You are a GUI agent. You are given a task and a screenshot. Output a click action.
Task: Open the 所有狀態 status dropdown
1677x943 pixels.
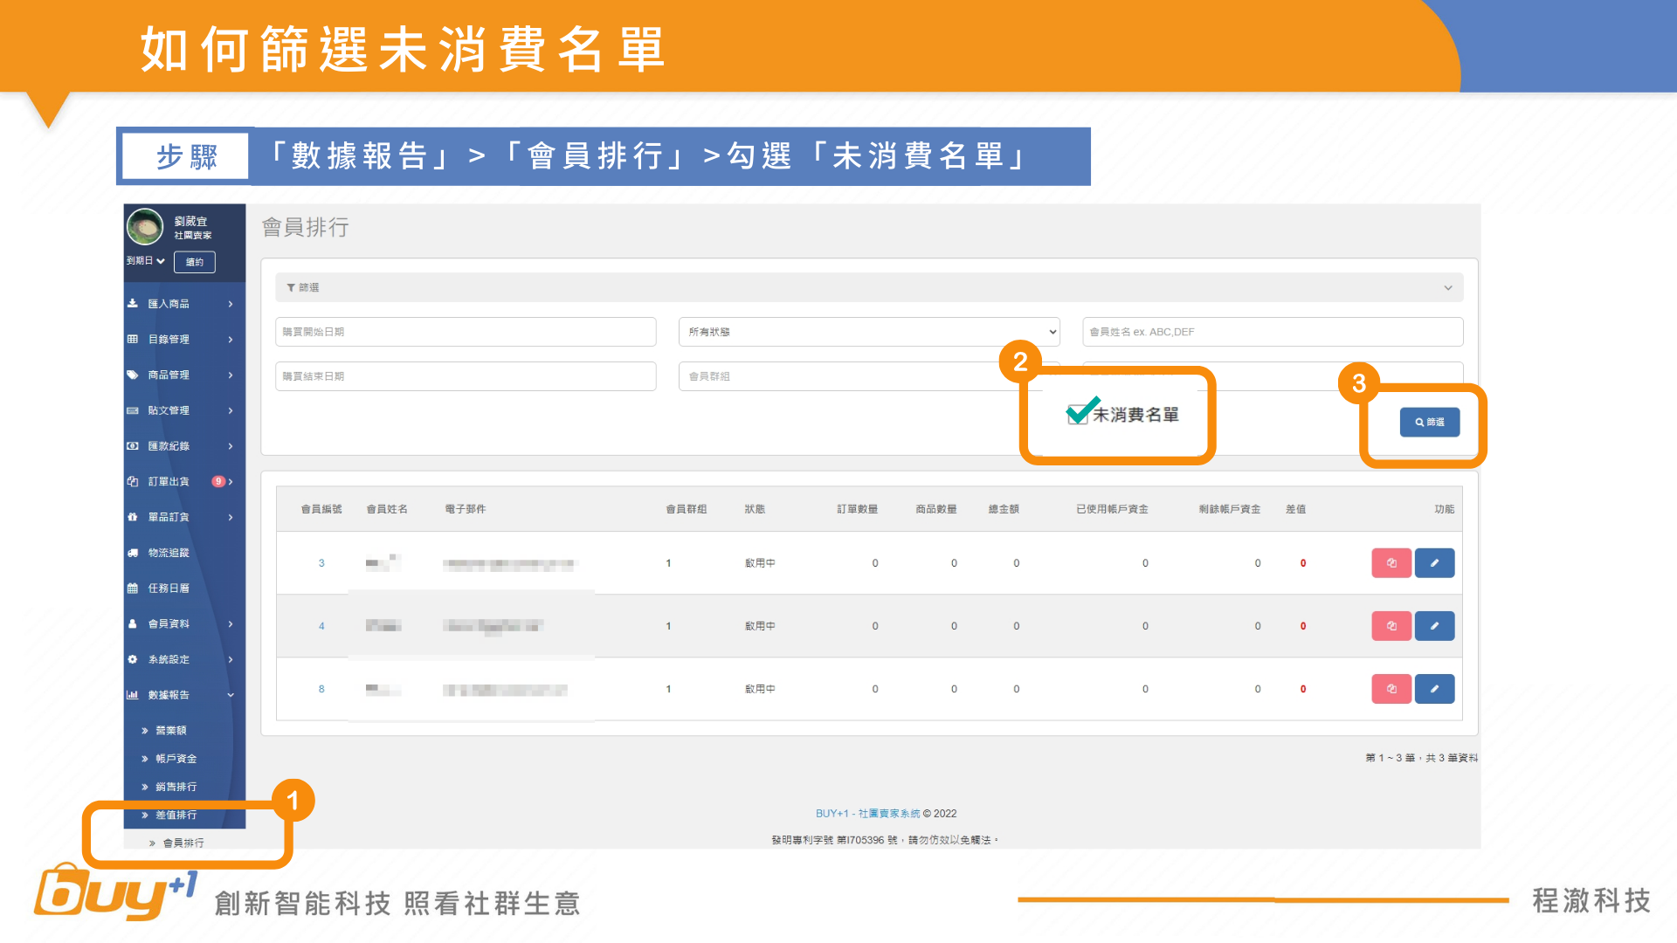(x=868, y=332)
